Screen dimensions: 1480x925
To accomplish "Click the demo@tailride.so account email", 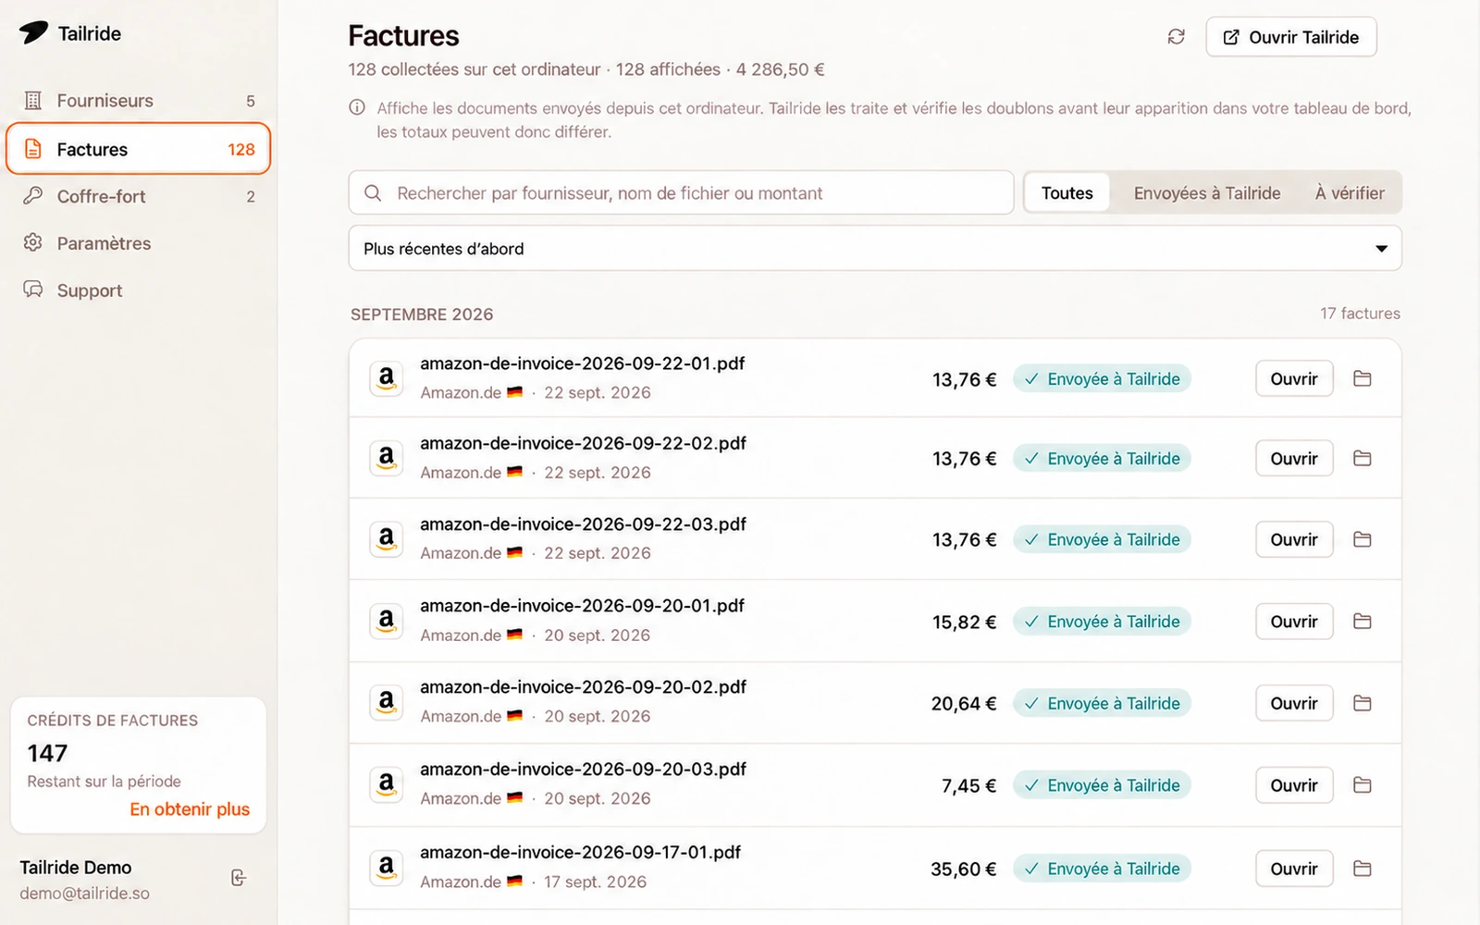I will [85, 894].
